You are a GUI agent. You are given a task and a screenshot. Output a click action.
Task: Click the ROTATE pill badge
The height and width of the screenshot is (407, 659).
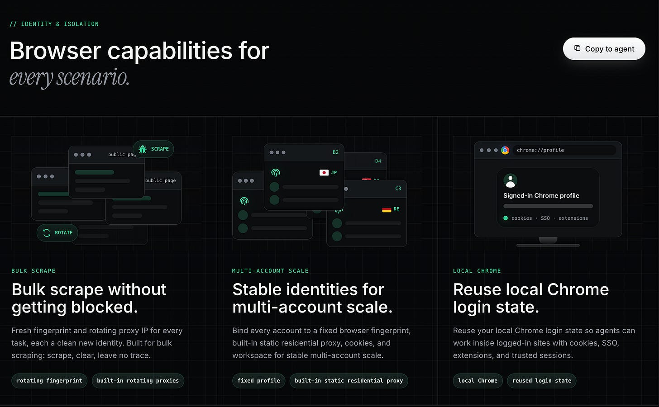[57, 232]
